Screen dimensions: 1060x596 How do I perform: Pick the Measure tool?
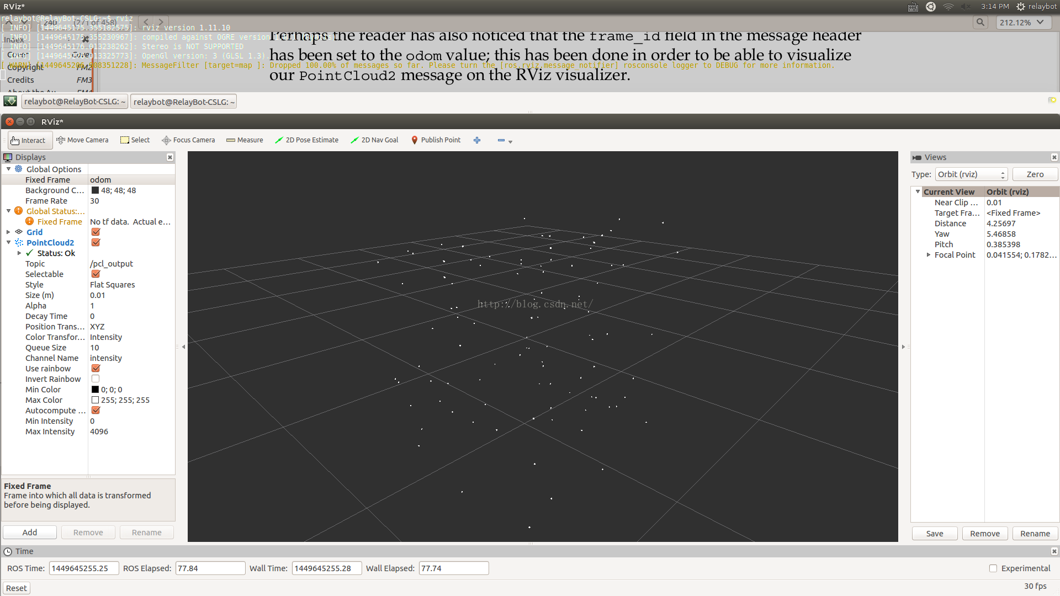point(245,140)
